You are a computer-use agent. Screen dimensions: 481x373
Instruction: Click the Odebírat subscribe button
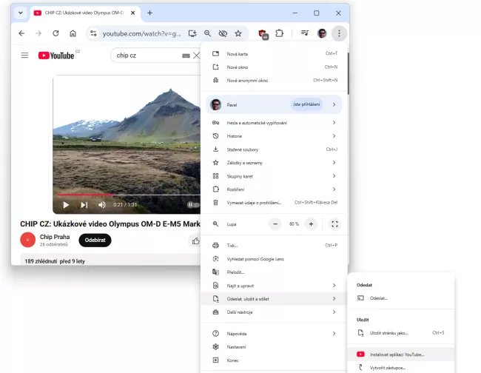click(x=95, y=240)
